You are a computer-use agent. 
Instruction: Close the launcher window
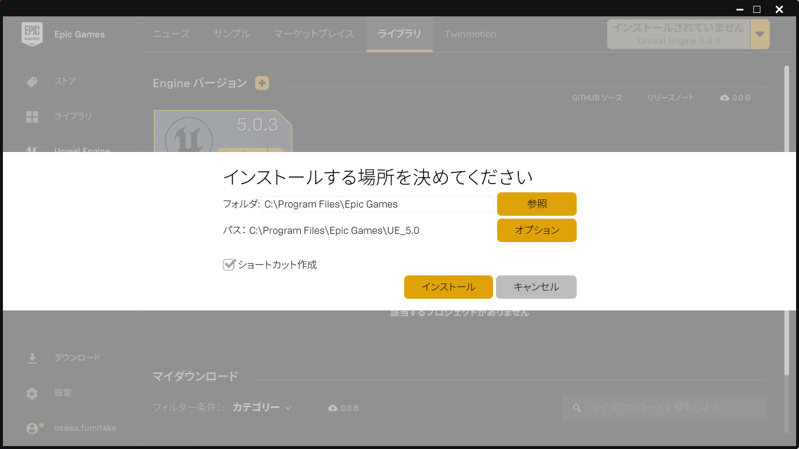click(x=779, y=9)
